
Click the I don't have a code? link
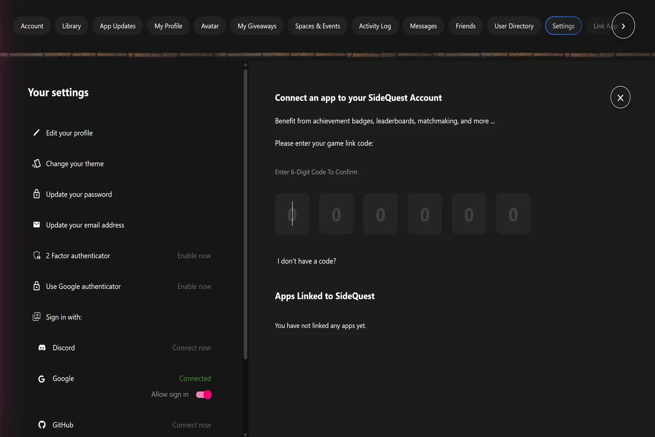307,261
